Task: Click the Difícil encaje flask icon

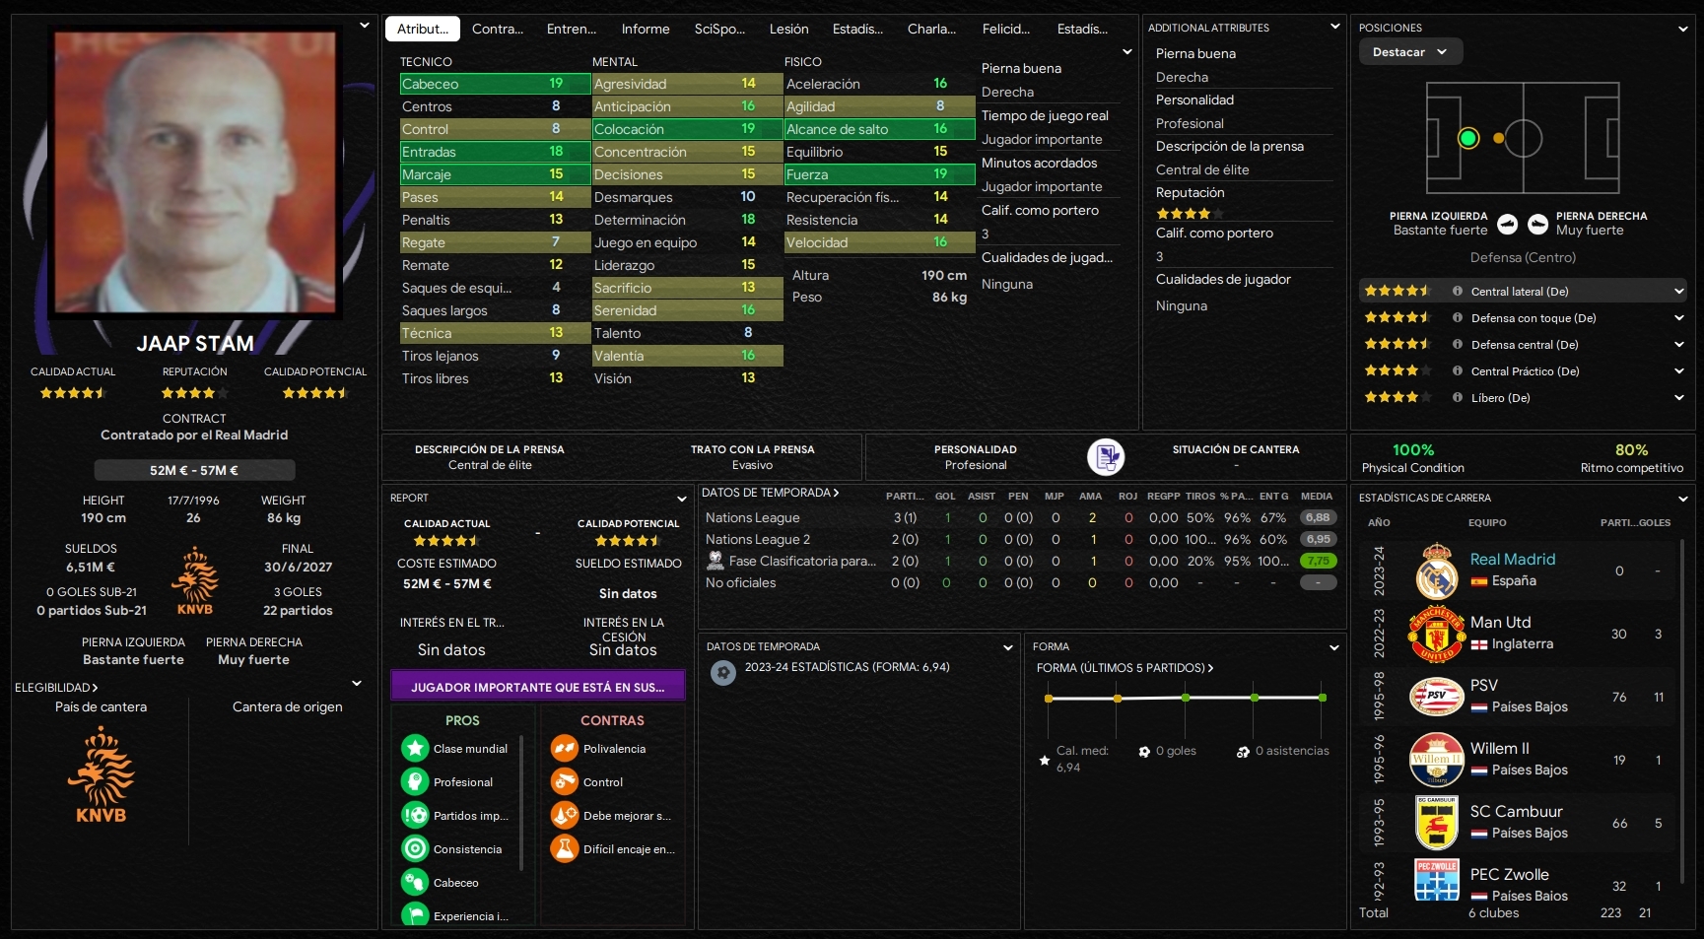Action: 565,849
